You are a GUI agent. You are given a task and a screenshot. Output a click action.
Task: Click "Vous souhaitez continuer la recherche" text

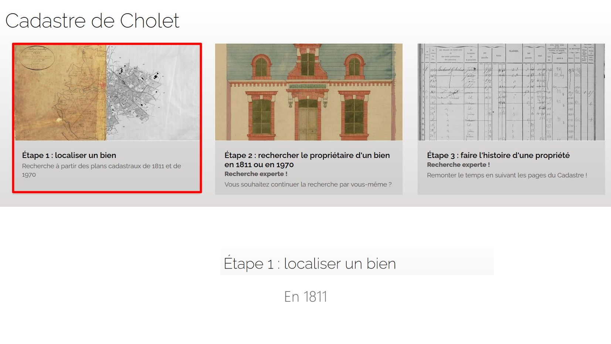click(x=308, y=184)
